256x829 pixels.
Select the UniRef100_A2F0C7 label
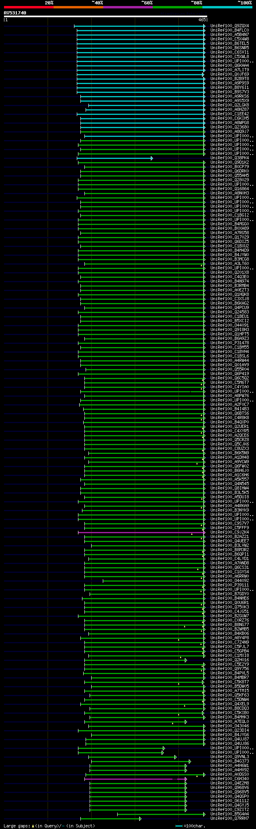click(230, 405)
